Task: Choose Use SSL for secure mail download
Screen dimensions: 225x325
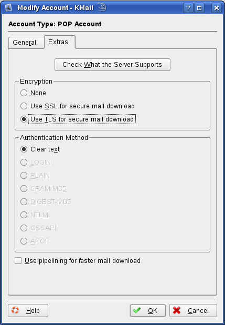Action: click(x=78, y=106)
